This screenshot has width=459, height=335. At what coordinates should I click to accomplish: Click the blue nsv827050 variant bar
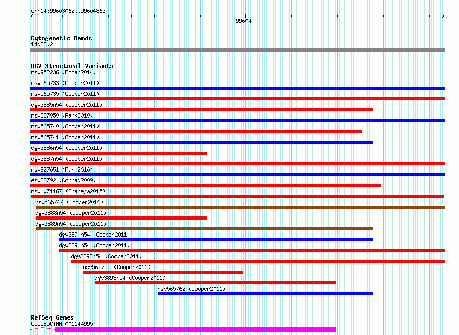(237, 121)
